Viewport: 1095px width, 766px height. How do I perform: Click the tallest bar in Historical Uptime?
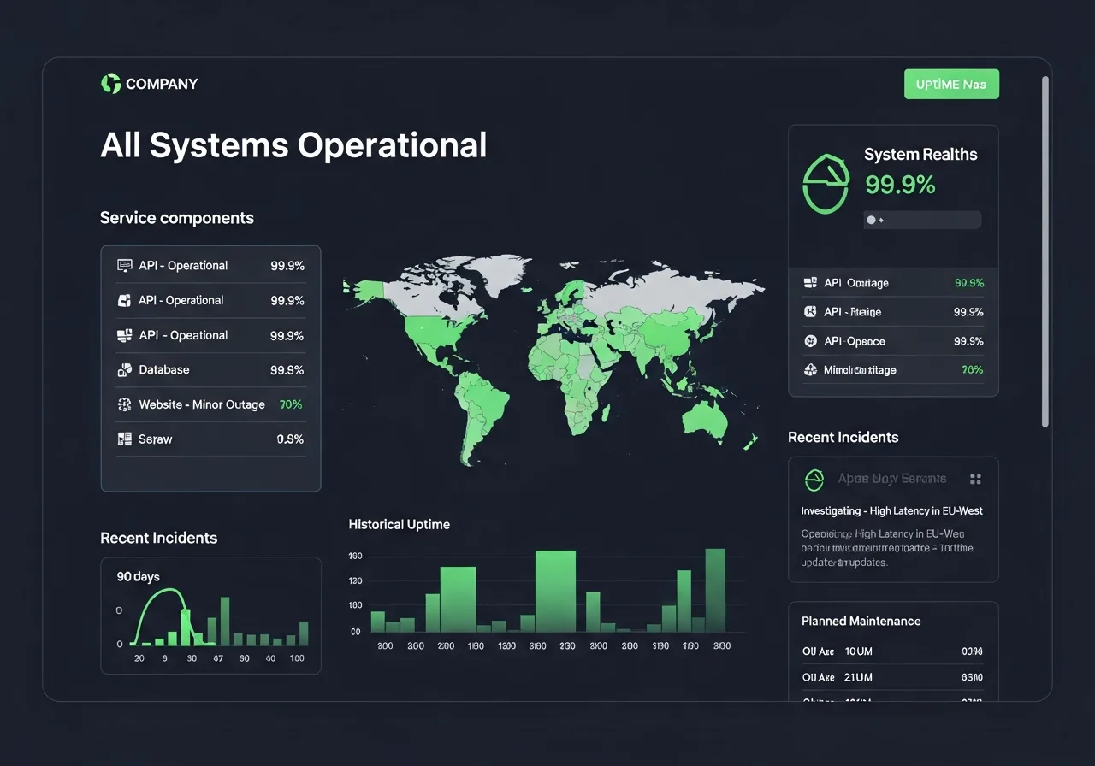pyautogui.click(x=555, y=591)
